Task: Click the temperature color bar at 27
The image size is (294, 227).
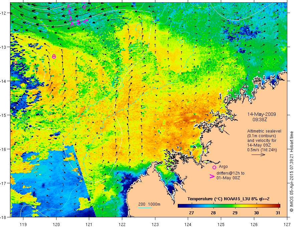Action: (191, 206)
